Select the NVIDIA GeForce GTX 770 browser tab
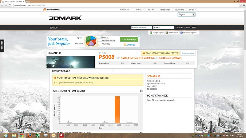Screen dimensions: 246x138 point(13,2)
